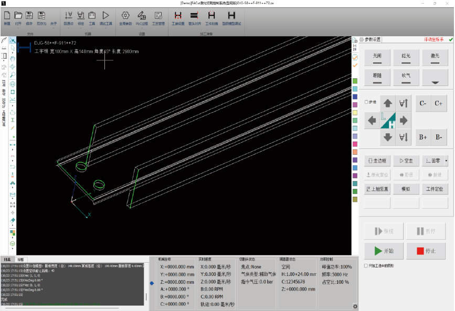Click vertical 打开 in left sidebar
The width and height of the screenshot is (455, 311).
tap(4, 83)
